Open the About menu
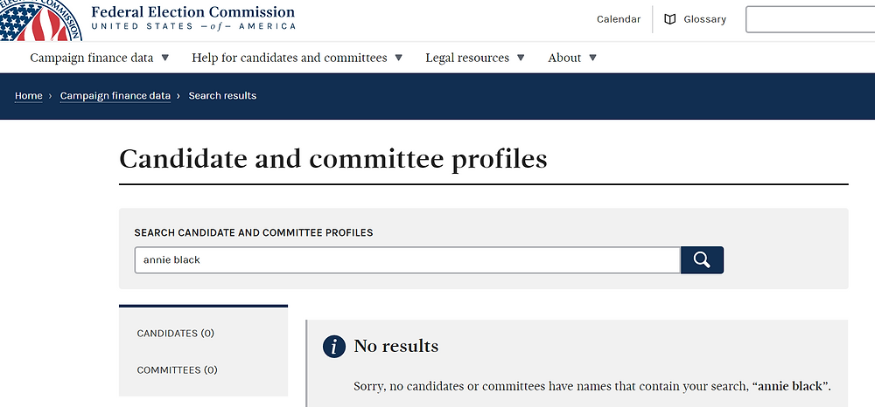Viewport: 875px width, 407px height. tap(564, 58)
